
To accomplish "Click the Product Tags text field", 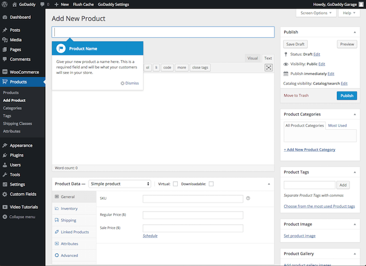I will click(309, 185).
